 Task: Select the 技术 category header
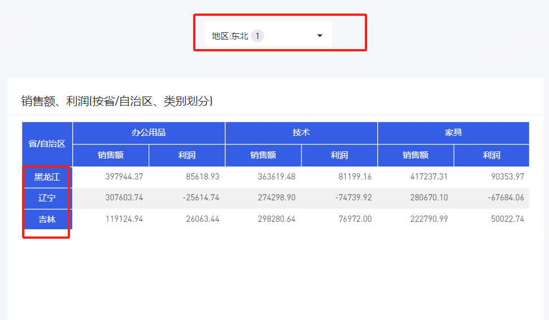point(301,133)
